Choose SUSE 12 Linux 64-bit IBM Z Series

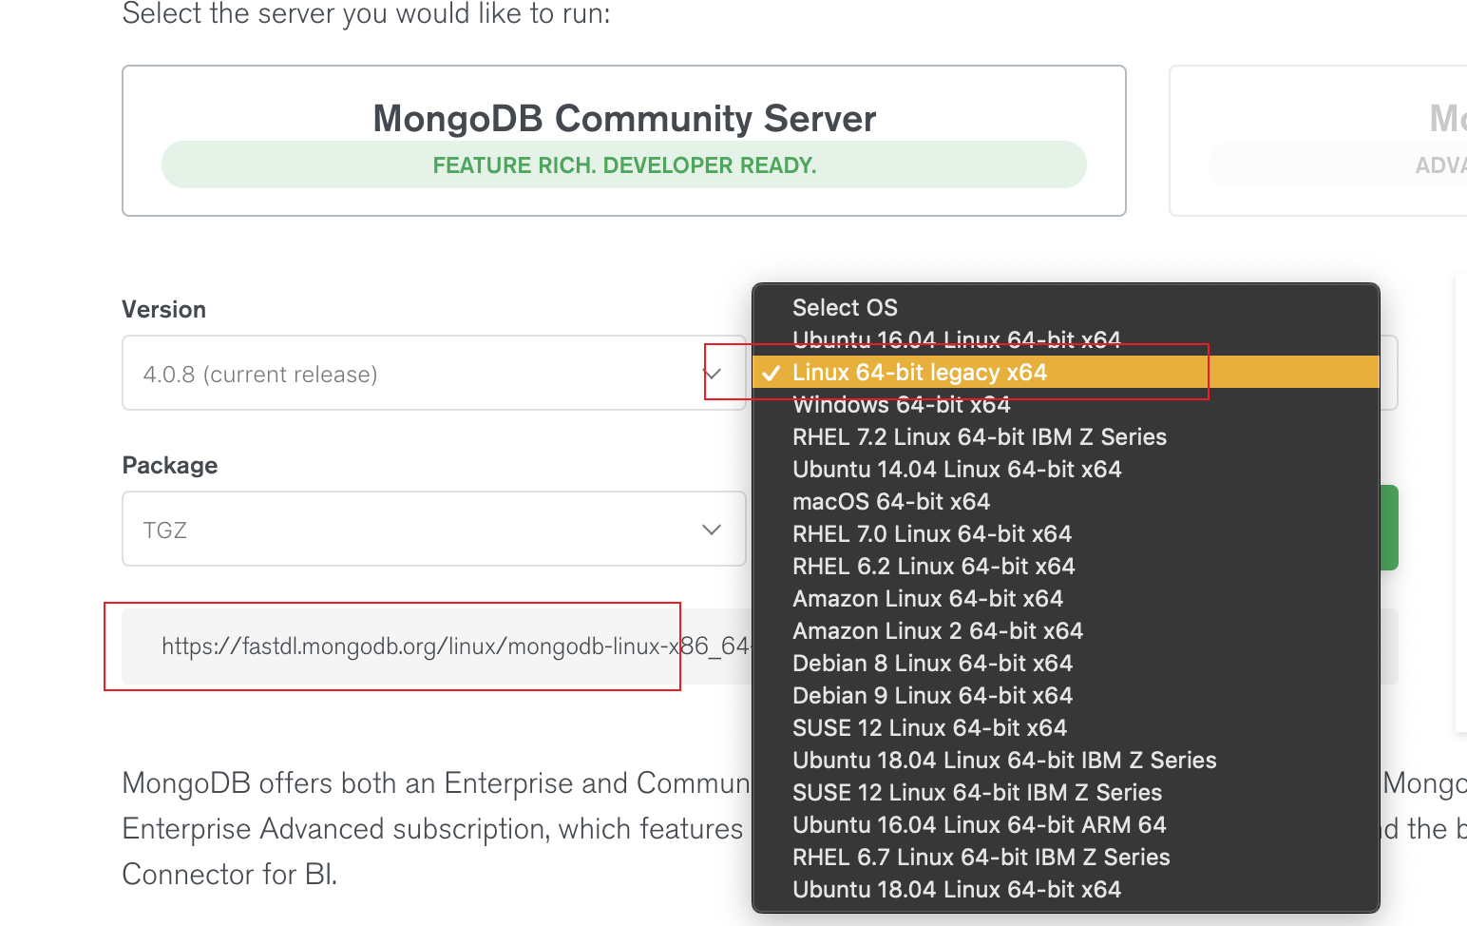(x=1065, y=792)
